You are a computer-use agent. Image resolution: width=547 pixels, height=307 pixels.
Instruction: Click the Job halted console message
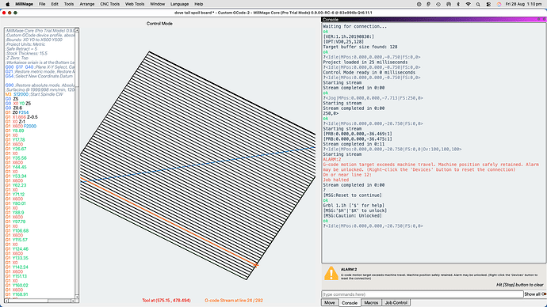click(335, 180)
